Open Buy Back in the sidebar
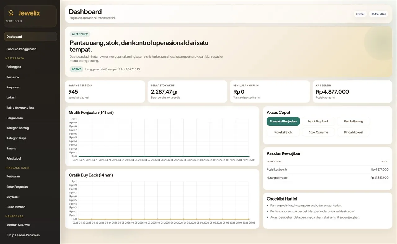 (30, 197)
